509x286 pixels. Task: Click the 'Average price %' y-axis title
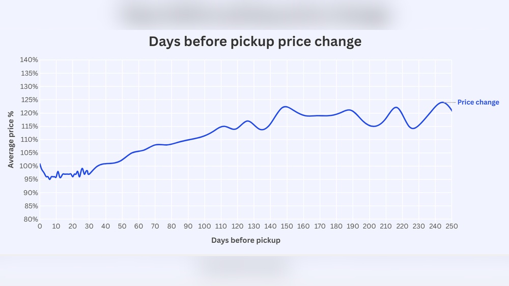[x=11, y=140]
